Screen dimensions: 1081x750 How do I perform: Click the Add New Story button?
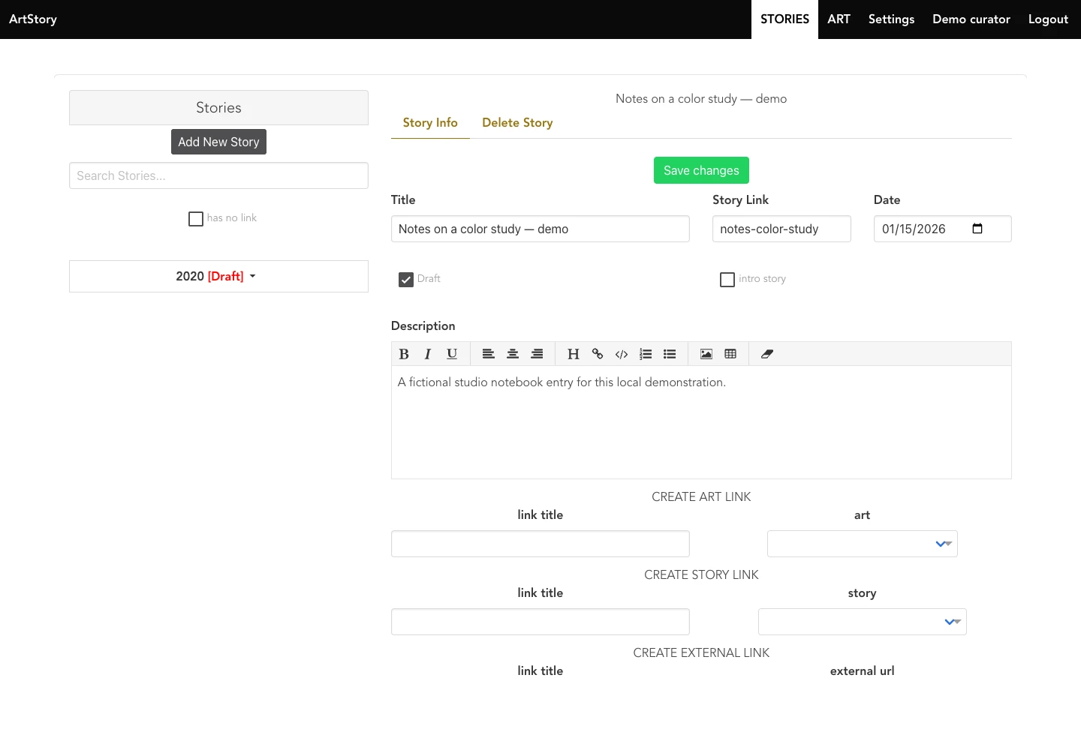[x=218, y=142]
